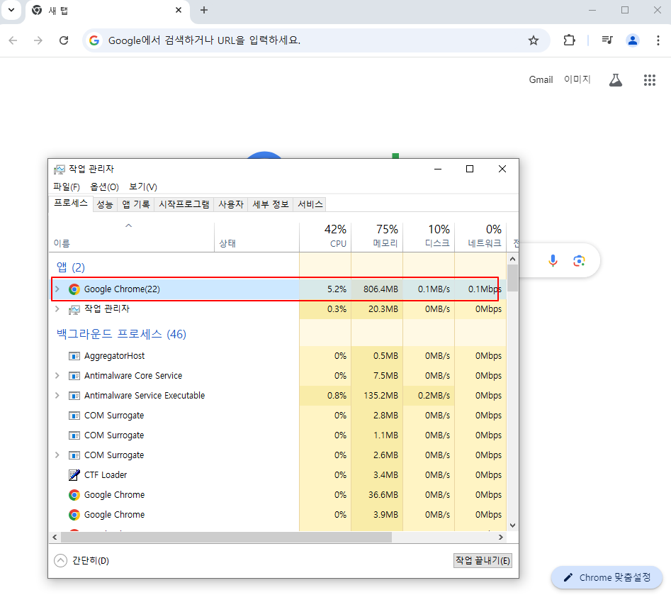The width and height of the screenshot is (671, 595).
Task: Click the Google G icon in address bar
Action: click(94, 40)
